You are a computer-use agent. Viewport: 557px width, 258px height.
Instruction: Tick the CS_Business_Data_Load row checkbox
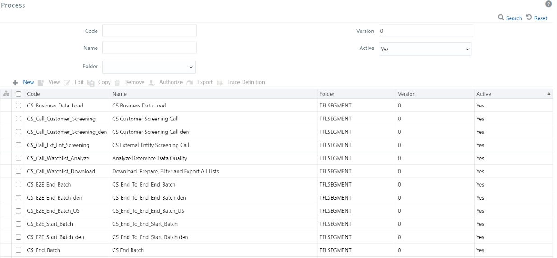[18, 106]
